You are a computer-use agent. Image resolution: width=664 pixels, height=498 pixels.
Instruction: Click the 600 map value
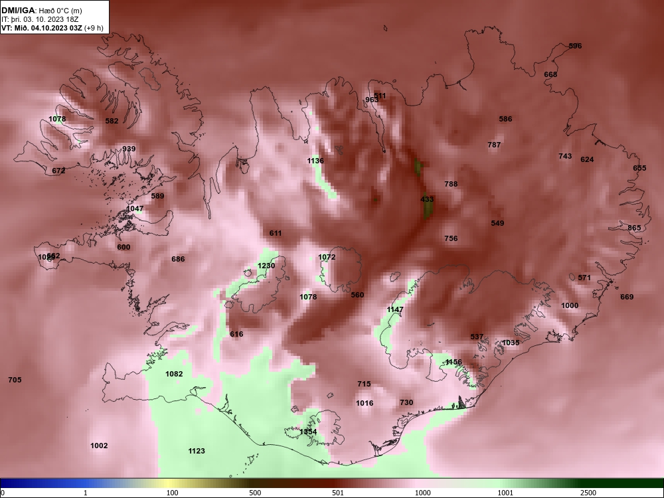124,247
